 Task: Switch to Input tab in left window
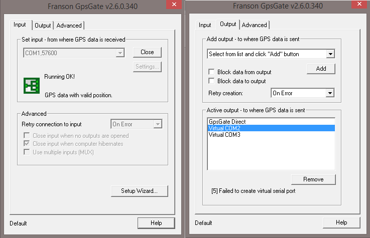20,25
